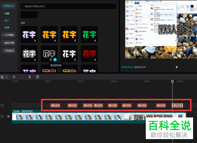
Task: Select the Split clip tool
Action: pos(30,77)
